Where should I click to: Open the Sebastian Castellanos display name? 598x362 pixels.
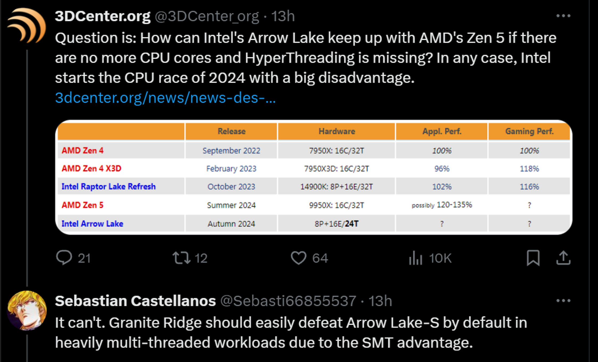(135, 301)
